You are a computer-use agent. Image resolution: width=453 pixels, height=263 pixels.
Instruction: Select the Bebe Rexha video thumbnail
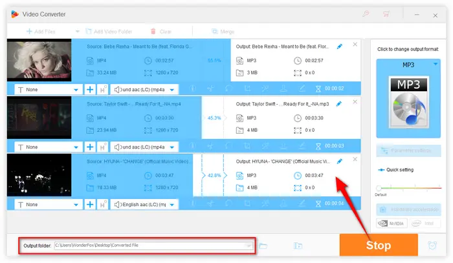39,60
